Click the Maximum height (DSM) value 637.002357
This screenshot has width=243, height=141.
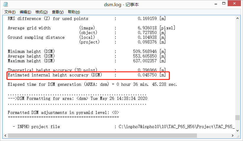(x=145, y=61)
